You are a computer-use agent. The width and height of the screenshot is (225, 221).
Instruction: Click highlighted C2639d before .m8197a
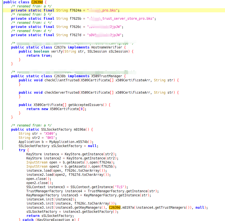tap(115, 208)
